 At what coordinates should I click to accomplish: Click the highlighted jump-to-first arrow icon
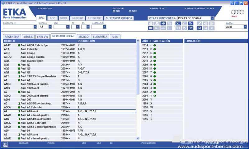[199, 28]
